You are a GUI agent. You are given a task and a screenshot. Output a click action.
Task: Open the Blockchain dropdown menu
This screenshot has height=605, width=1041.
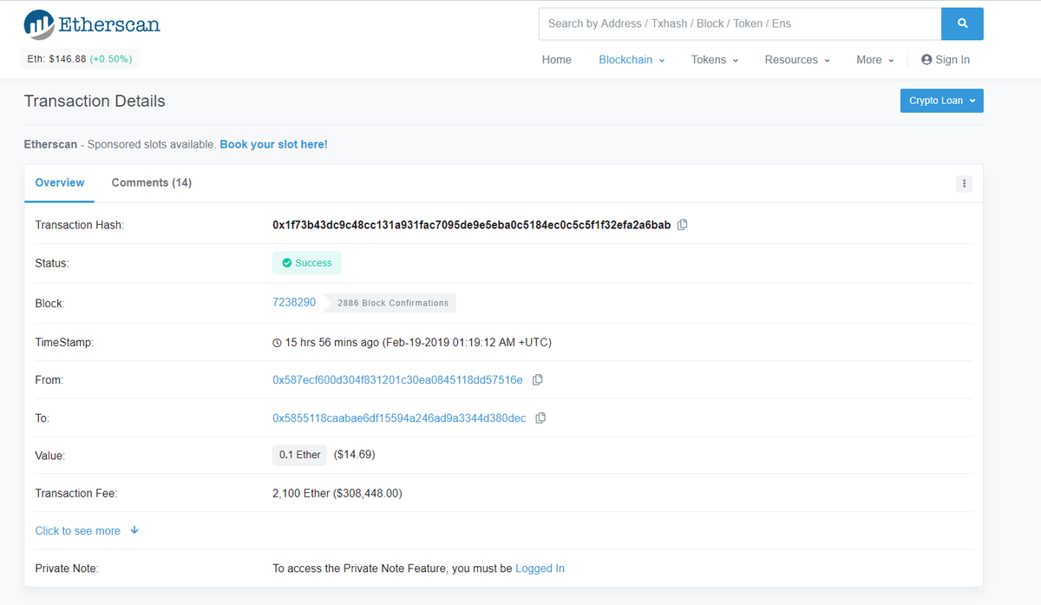632,60
